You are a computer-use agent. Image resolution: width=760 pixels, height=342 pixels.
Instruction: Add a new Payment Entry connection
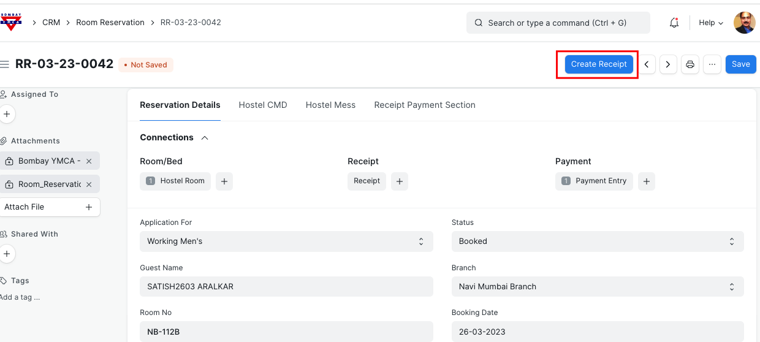tap(647, 181)
